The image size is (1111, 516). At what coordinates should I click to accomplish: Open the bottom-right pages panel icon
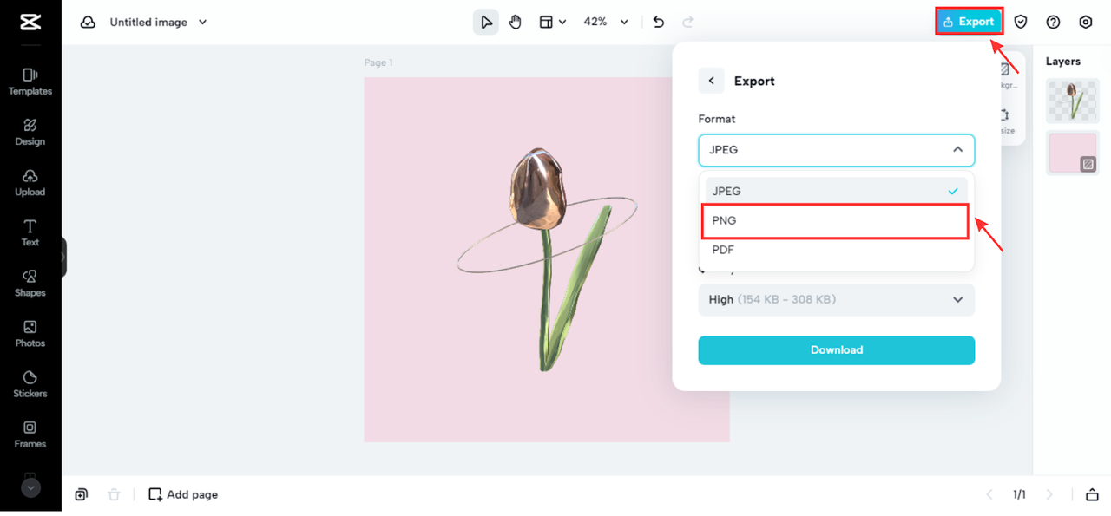[1092, 494]
